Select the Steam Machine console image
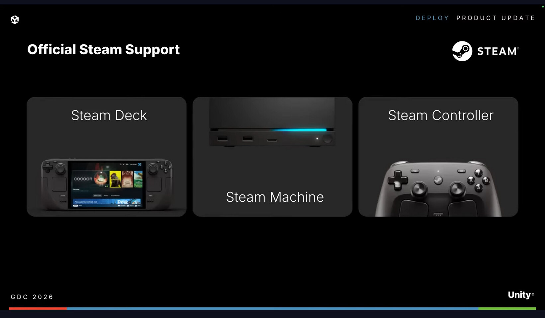 (x=272, y=122)
